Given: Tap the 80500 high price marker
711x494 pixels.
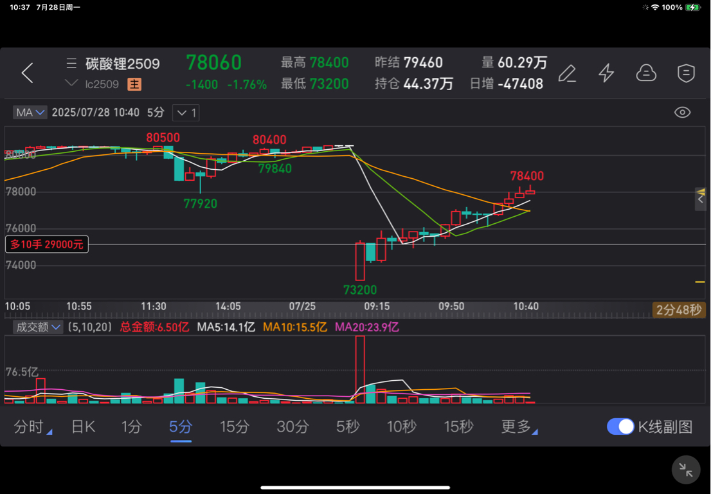Looking at the screenshot, I should click(163, 138).
